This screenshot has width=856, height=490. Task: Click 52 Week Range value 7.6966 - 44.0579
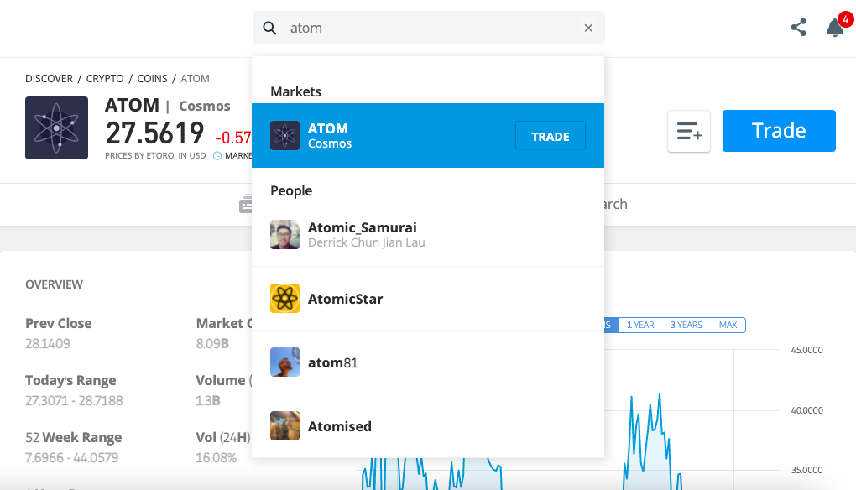(x=72, y=458)
